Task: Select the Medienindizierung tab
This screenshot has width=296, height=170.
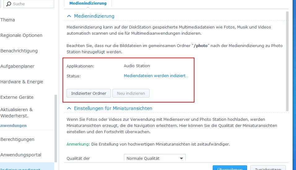Action: [x=88, y=3]
